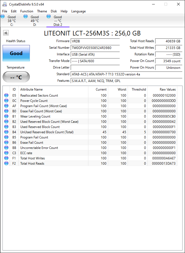Click threshold value 5 in B4 row
Viewport: 185px width, 253px height.
coord(145,132)
